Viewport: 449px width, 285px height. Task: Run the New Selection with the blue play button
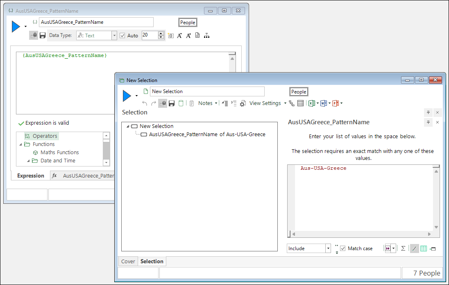(127, 96)
